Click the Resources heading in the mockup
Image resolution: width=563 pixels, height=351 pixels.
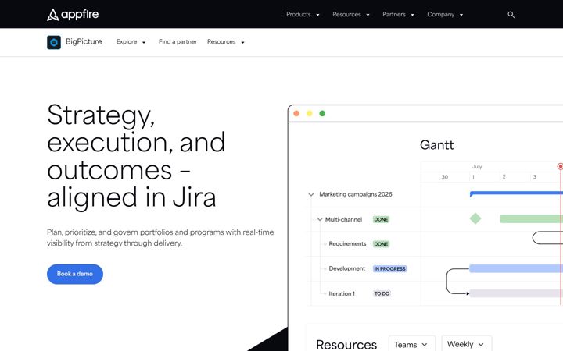click(x=346, y=345)
